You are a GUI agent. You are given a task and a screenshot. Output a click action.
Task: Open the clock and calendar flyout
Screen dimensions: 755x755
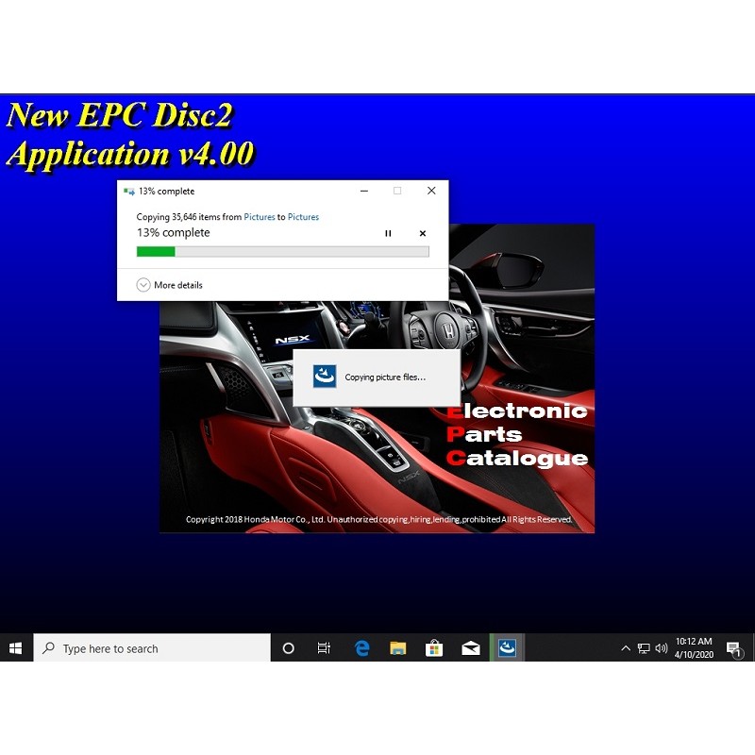click(694, 648)
